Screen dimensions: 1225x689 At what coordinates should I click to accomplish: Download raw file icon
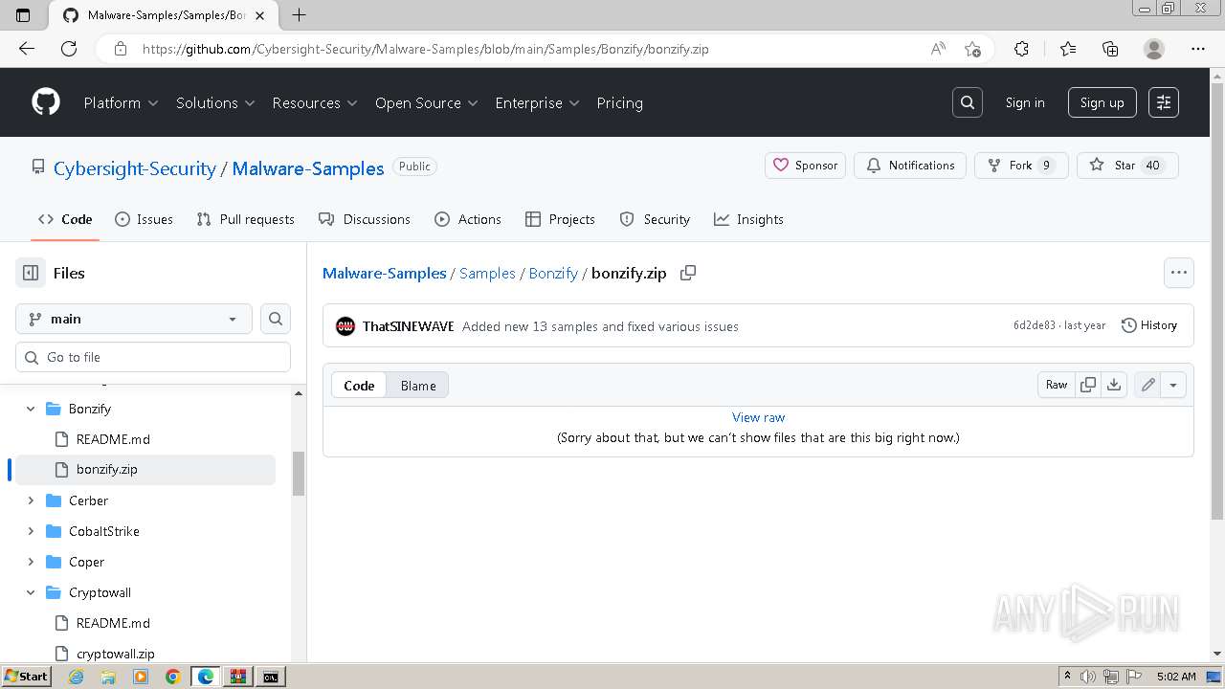click(1114, 385)
